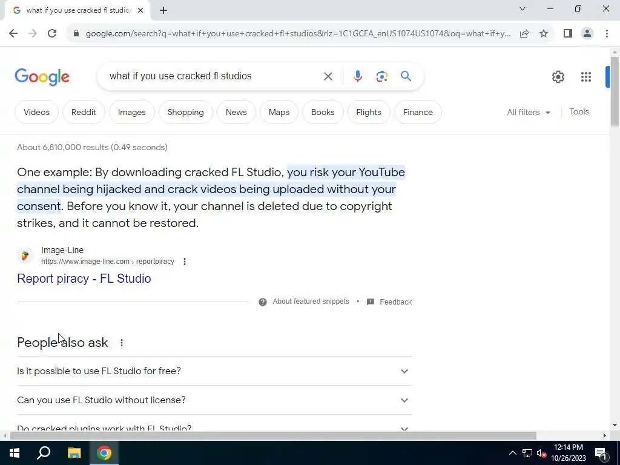Reload the page with the refresh icon
This screenshot has height=465, width=620.
pyautogui.click(x=52, y=34)
